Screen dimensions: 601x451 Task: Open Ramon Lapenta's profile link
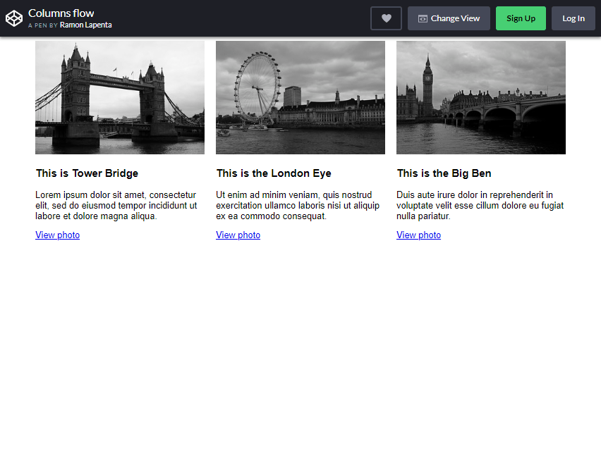tap(85, 25)
